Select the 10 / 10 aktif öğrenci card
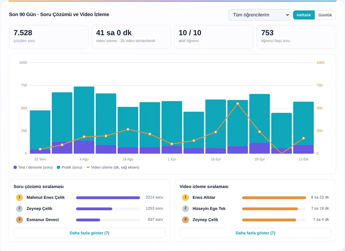 214,37
